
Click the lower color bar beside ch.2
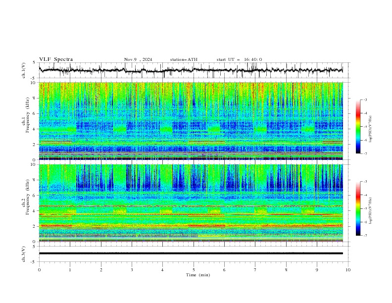click(358, 208)
